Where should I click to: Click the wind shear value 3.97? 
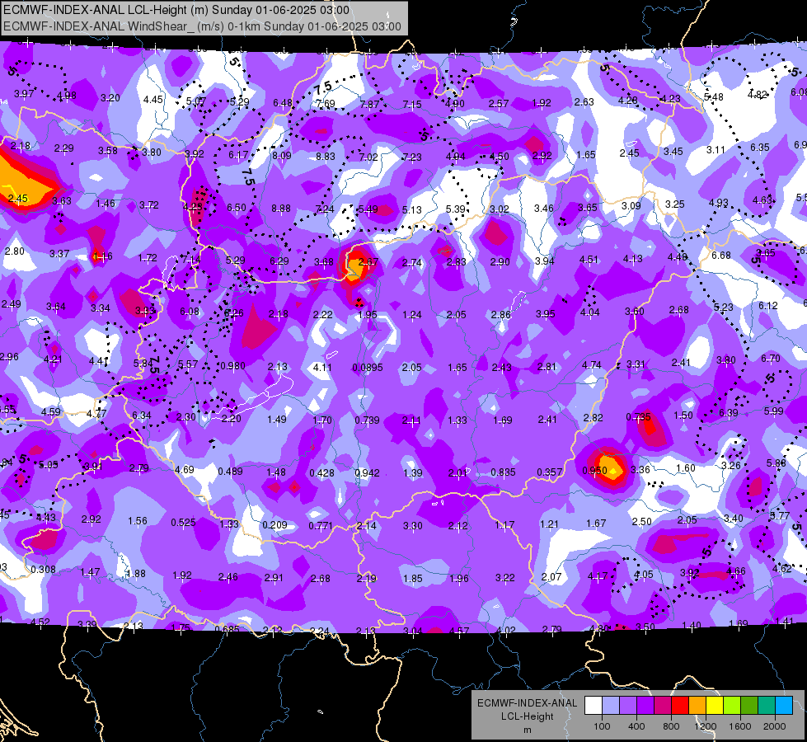[x=24, y=94]
